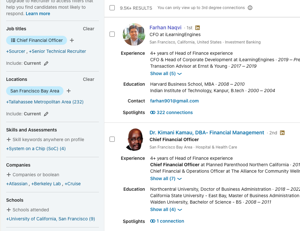Expand Show all (4) education for Kimani Kamau
This screenshot has width=300, height=231.
166,210
